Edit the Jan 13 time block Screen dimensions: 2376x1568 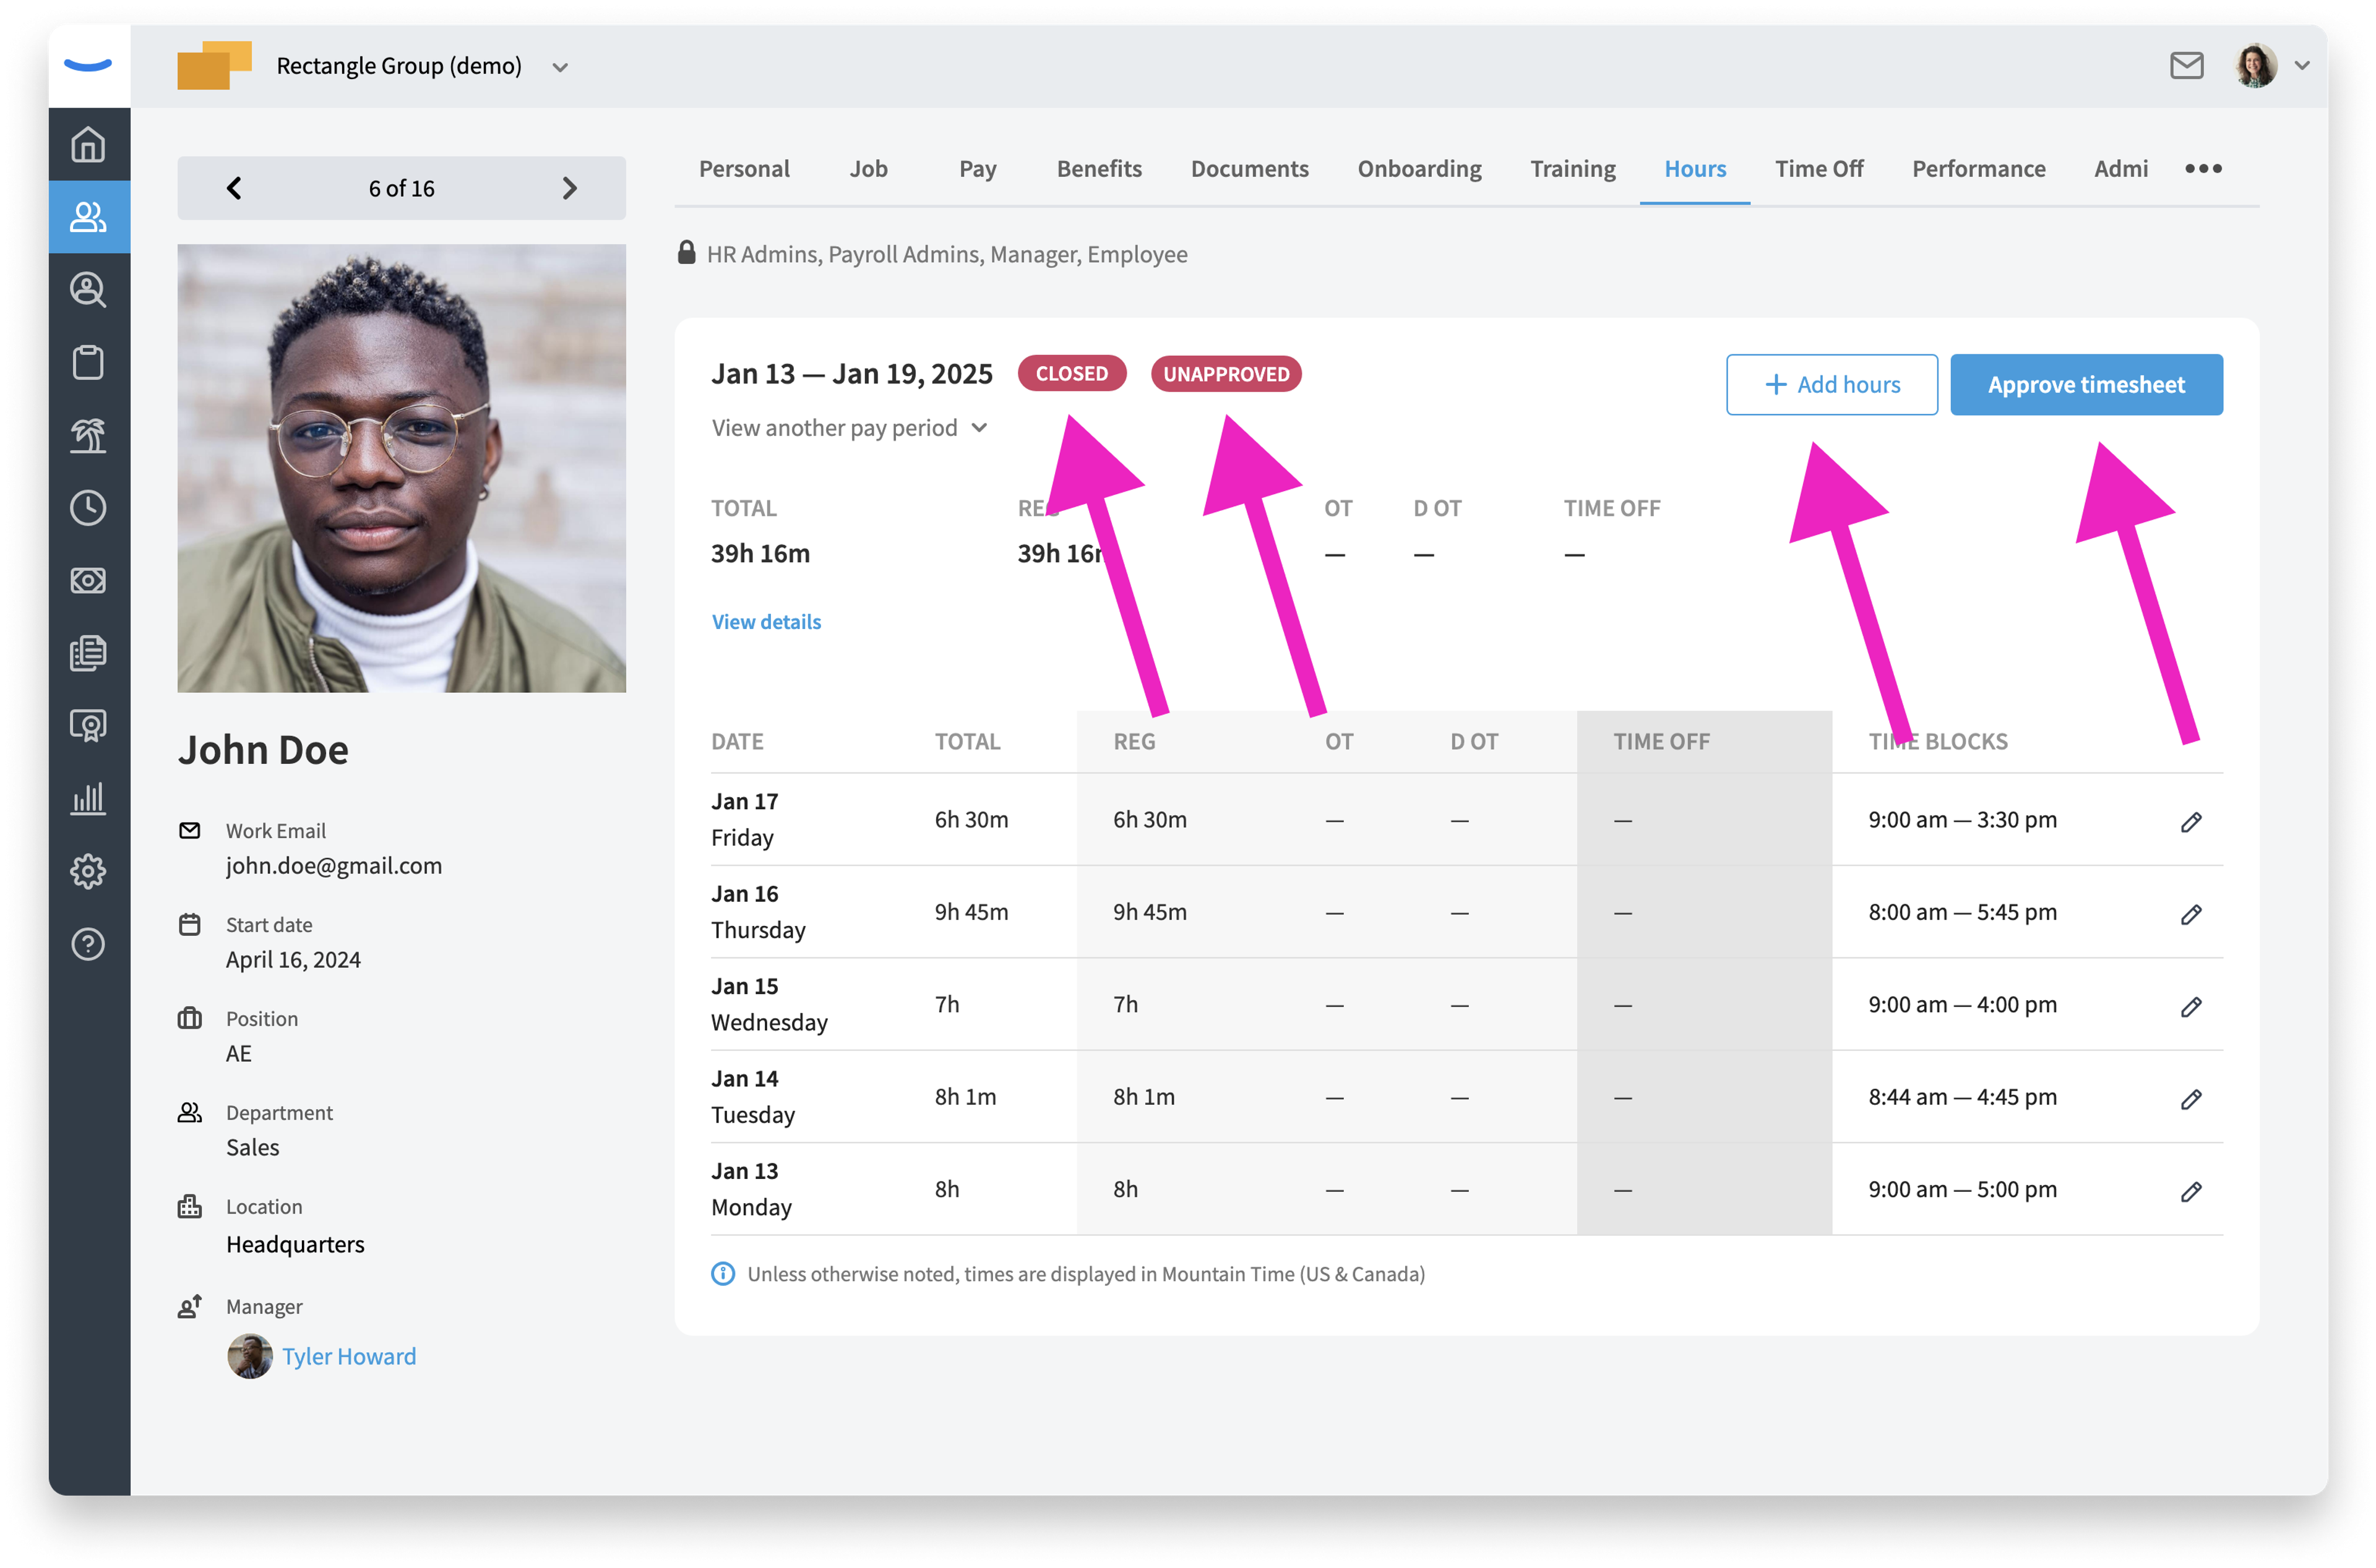(x=2191, y=1191)
